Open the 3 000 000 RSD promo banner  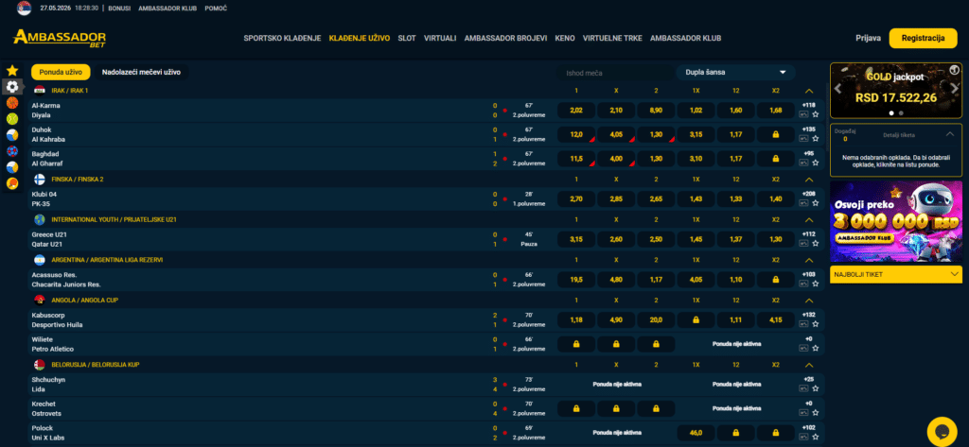pos(896,221)
